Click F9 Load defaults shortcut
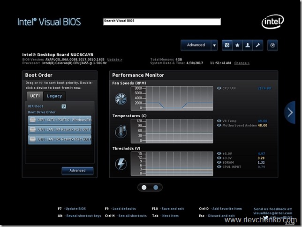Viewport: 302px width, 227px height. pyautogui.click(x=120, y=209)
